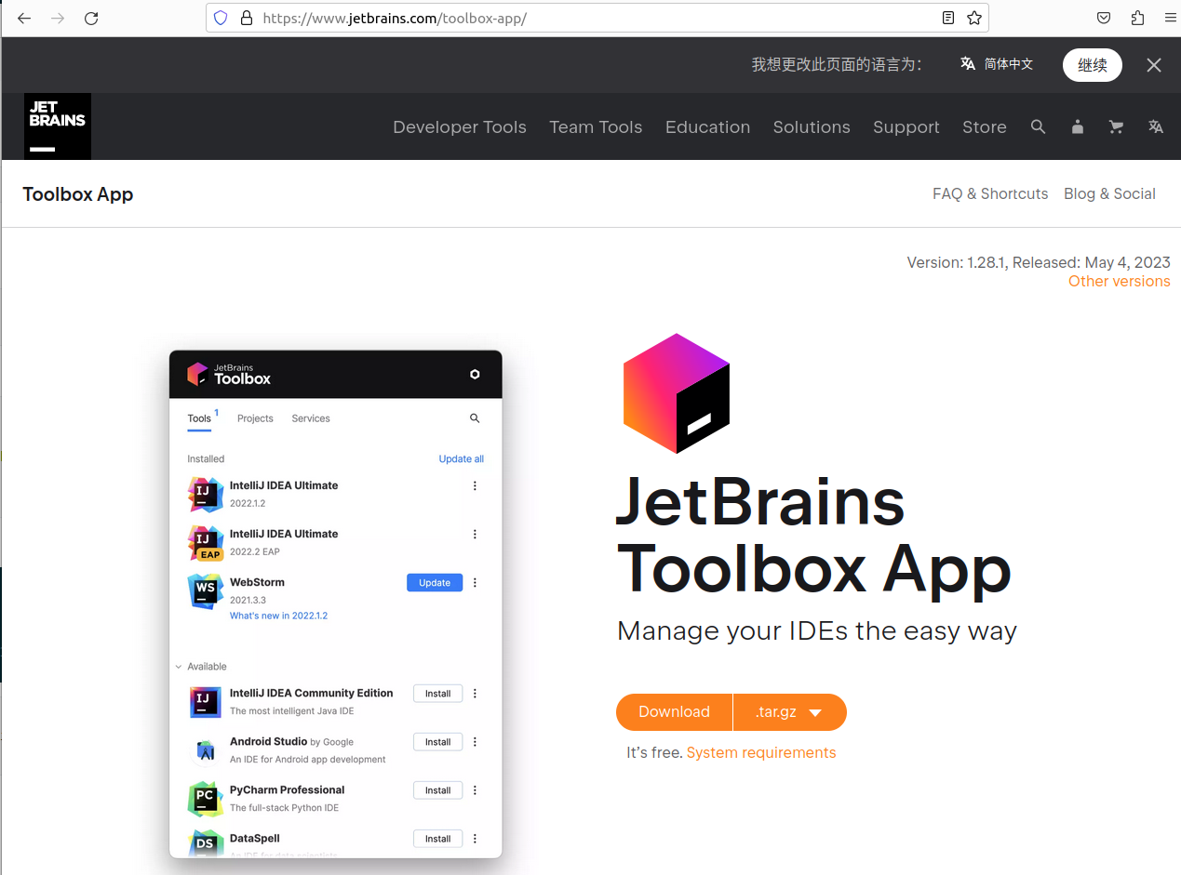
Task: Toggle reader view icon in address bar
Action: pos(947,18)
